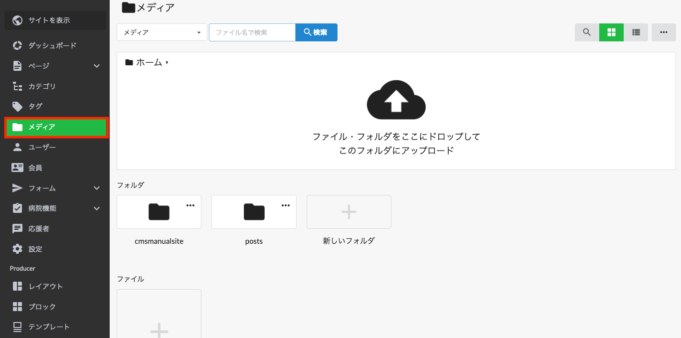Image resolution: width=681 pixels, height=338 pixels.
Task: Click the magnifier icon in top-right toolbar
Action: pyautogui.click(x=587, y=32)
